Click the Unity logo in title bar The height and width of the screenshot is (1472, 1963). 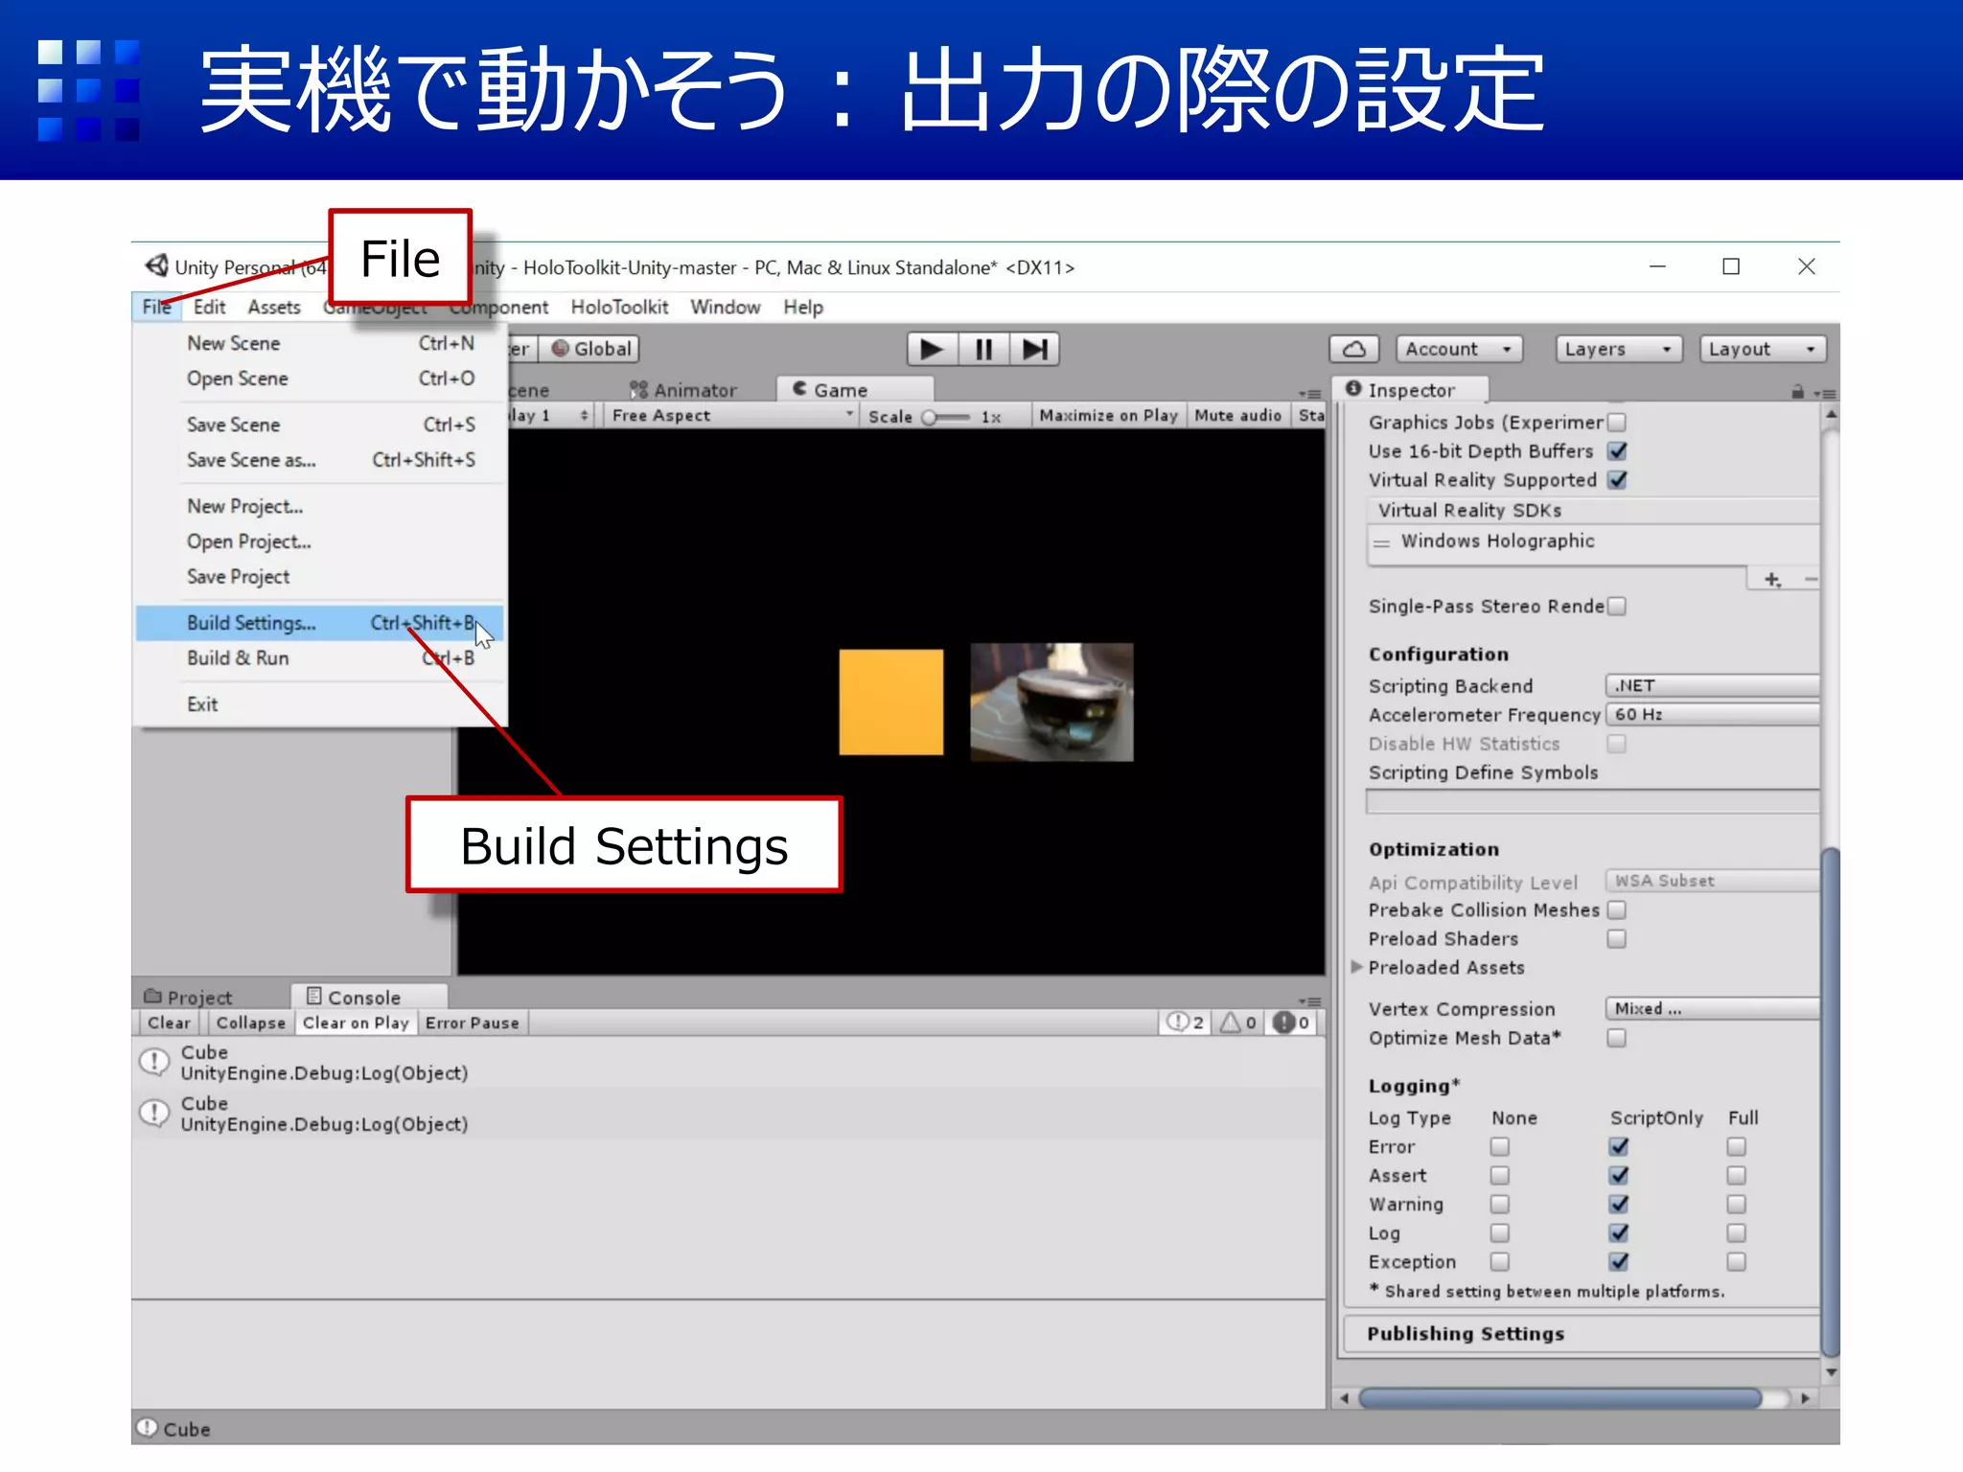(157, 265)
